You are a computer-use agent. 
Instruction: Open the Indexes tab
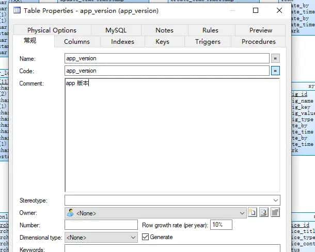pyautogui.click(x=122, y=42)
